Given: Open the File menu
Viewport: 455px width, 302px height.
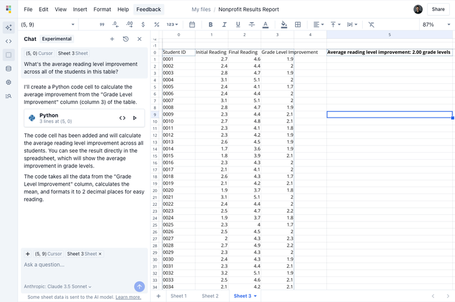Looking at the screenshot, I should pyautogui.click(x=28, y=9).
